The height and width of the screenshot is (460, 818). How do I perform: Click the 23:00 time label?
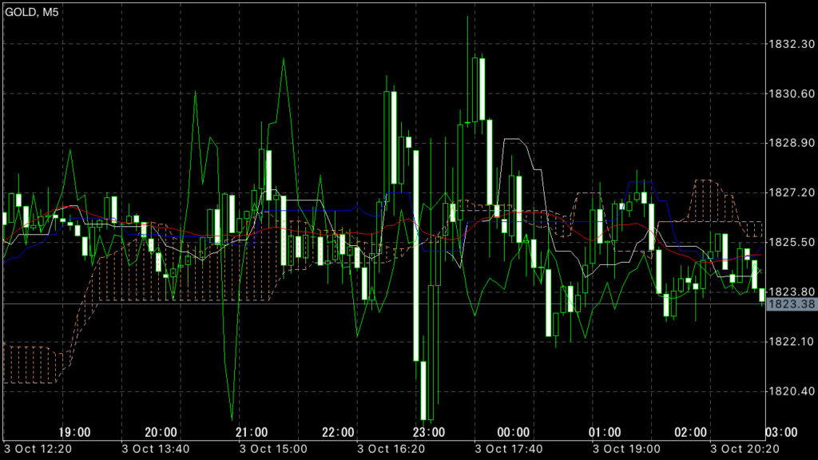click(x=429, y=432)
